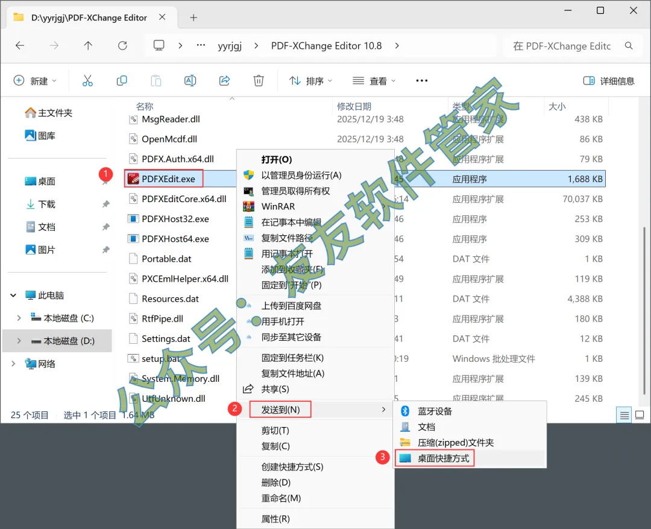Click Properties (R) in context menu
The width and height of the screenshot is (651, 529).
(x=315, y=519)
